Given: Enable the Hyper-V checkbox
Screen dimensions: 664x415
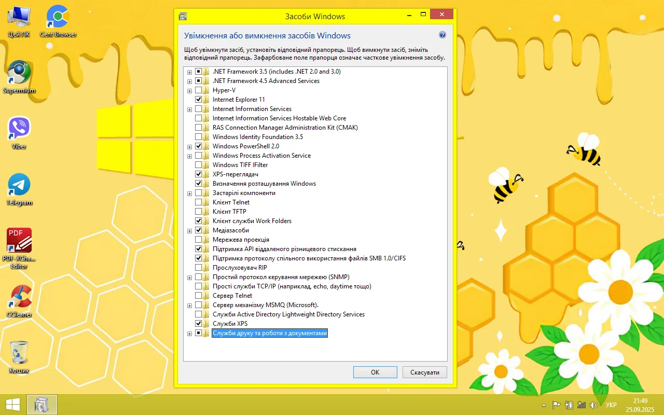Looking at the screenshot, I should point(198,90).
